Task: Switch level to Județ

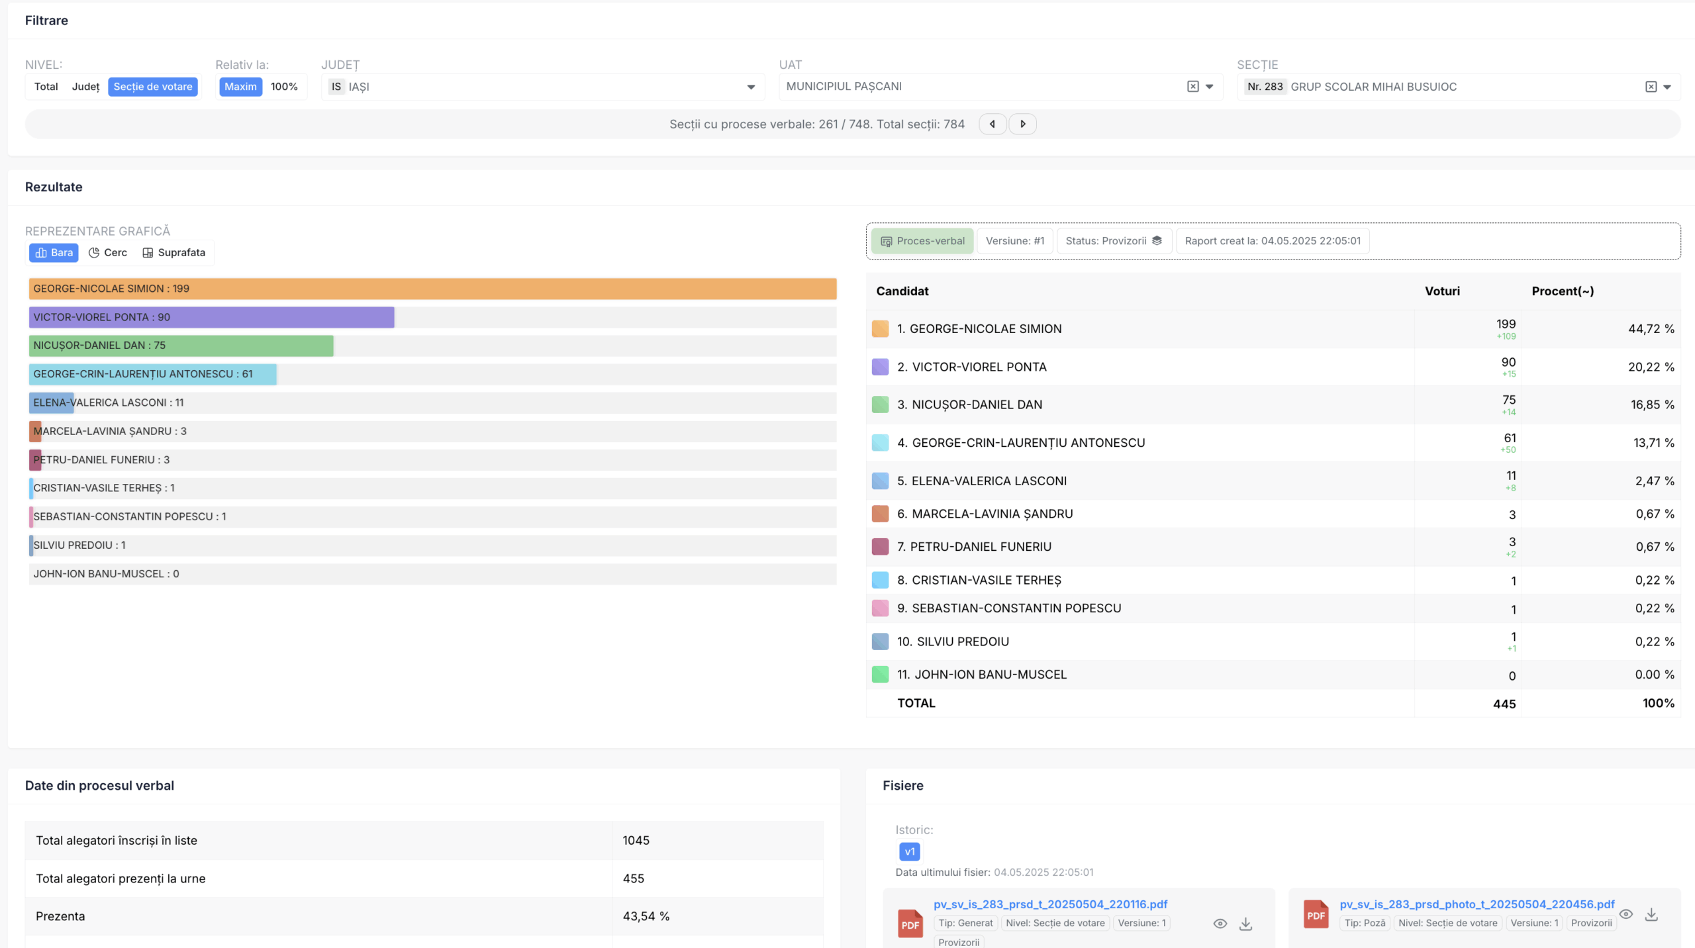Action: (85, 87)
